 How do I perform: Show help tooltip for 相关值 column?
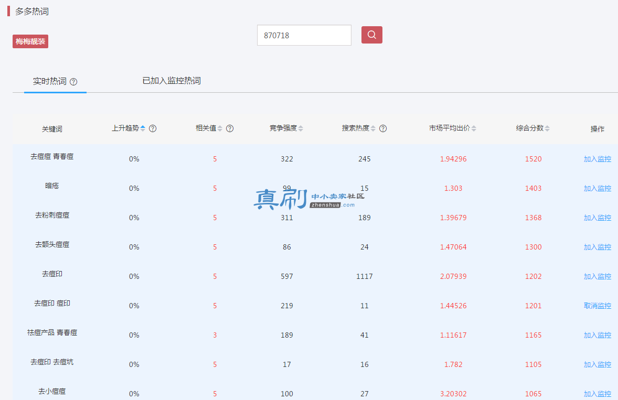pos(230,128)
